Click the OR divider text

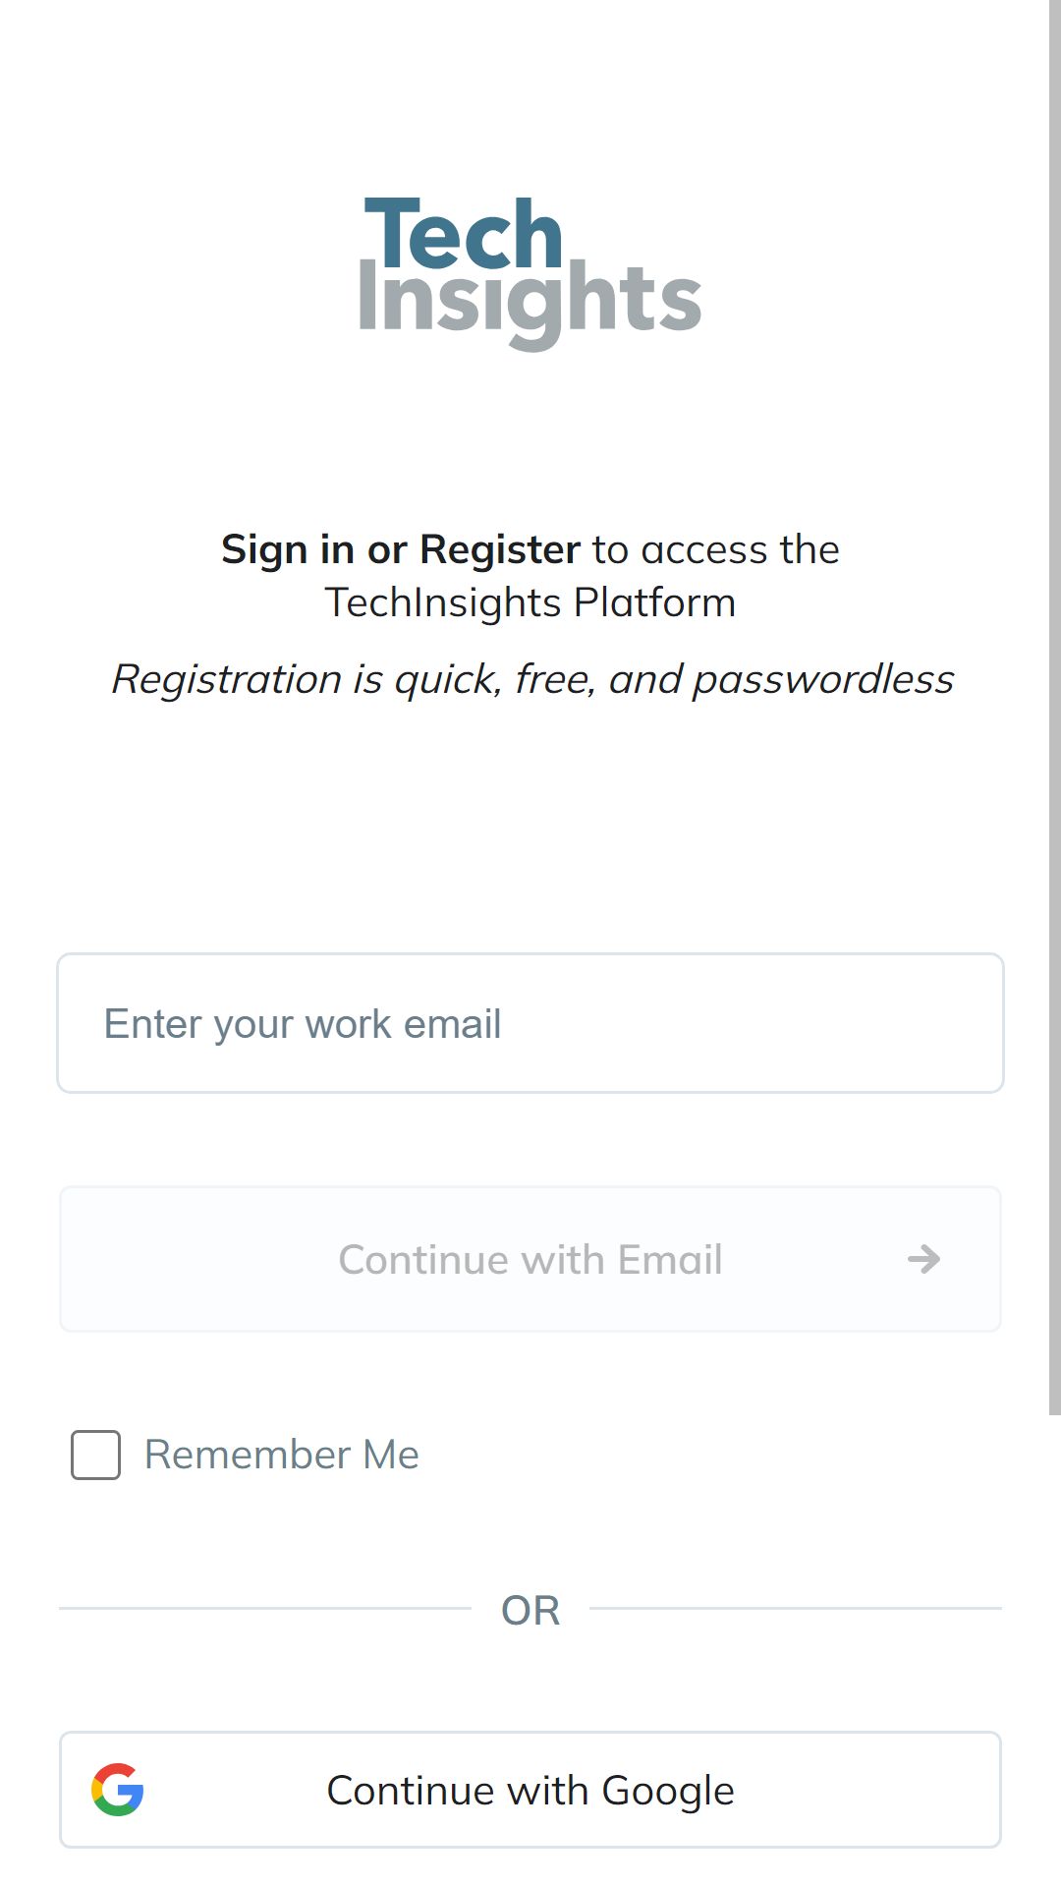[530, 1610]
